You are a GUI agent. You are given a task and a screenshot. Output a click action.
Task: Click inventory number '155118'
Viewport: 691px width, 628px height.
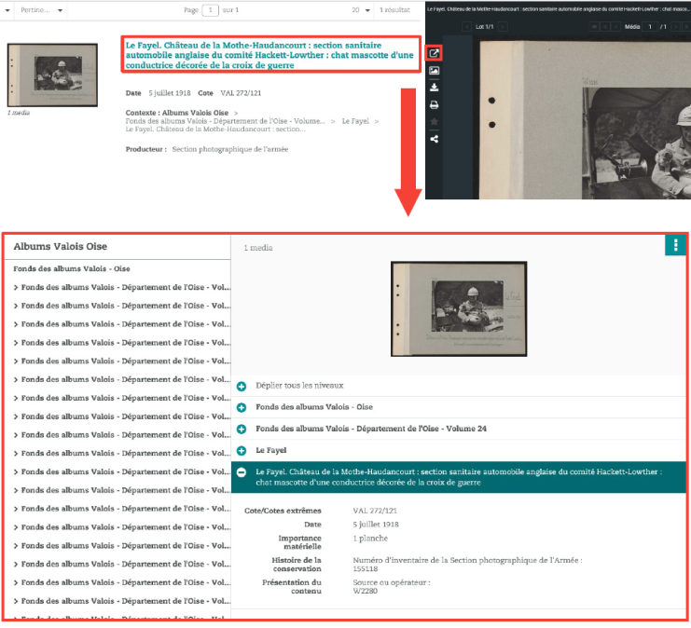tap(366, 569)
